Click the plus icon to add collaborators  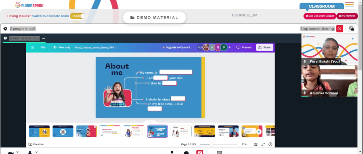pos(230,47)
